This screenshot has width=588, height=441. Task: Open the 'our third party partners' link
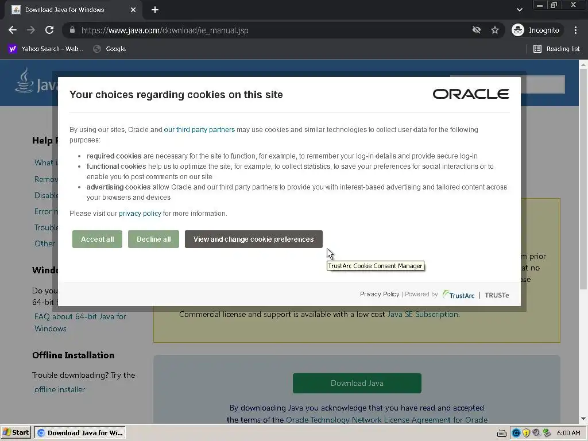[199, 130]
